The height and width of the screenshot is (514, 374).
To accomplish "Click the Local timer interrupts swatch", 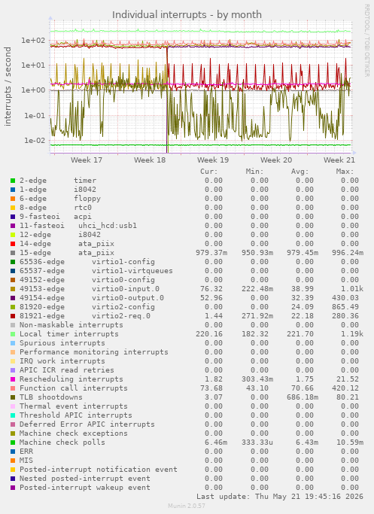I will (x=13, y=334).
